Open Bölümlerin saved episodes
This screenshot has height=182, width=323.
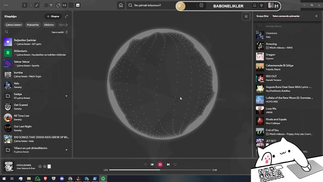pos(37,53)
